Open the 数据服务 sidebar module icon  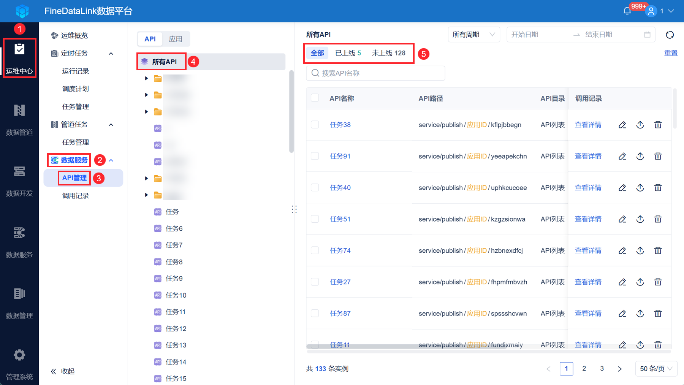[19, 233]
